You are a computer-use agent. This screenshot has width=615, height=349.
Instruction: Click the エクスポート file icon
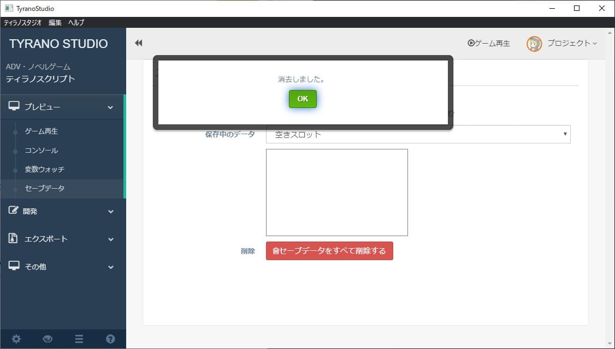(x=14, y=238)
